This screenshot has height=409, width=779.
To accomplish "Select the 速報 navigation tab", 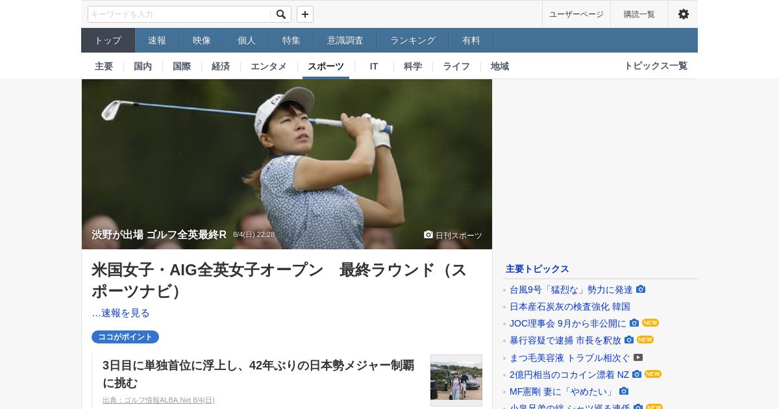I will click(157, 40).
